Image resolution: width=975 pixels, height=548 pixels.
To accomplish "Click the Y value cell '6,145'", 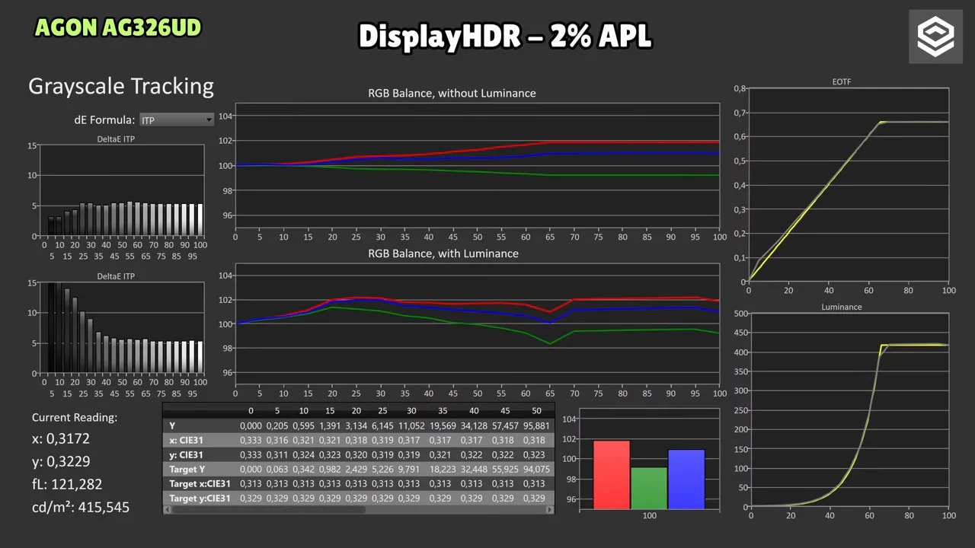I will point(383,426).
